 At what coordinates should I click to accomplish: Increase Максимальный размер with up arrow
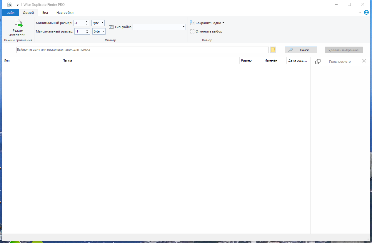tap(87, 30)
